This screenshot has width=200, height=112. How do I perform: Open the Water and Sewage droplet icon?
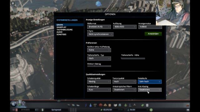click(91, 105)
